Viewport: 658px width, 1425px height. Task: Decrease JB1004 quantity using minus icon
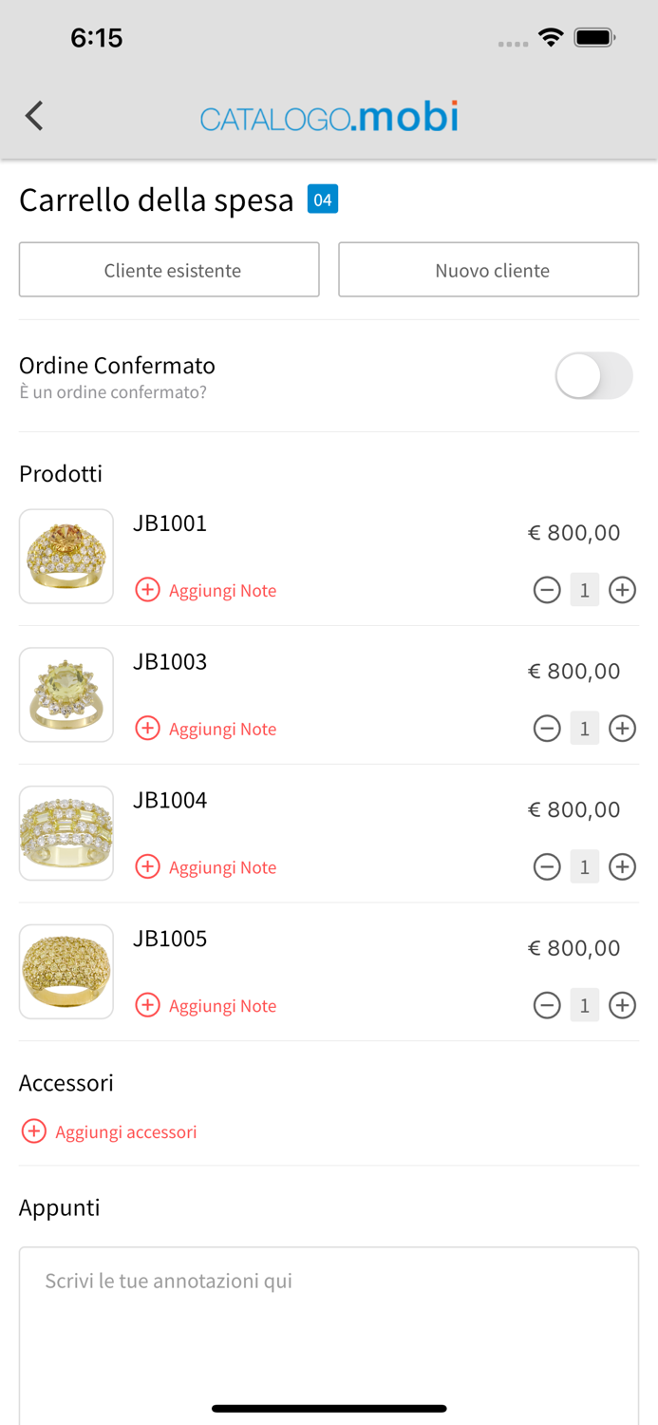pos(547,866)
